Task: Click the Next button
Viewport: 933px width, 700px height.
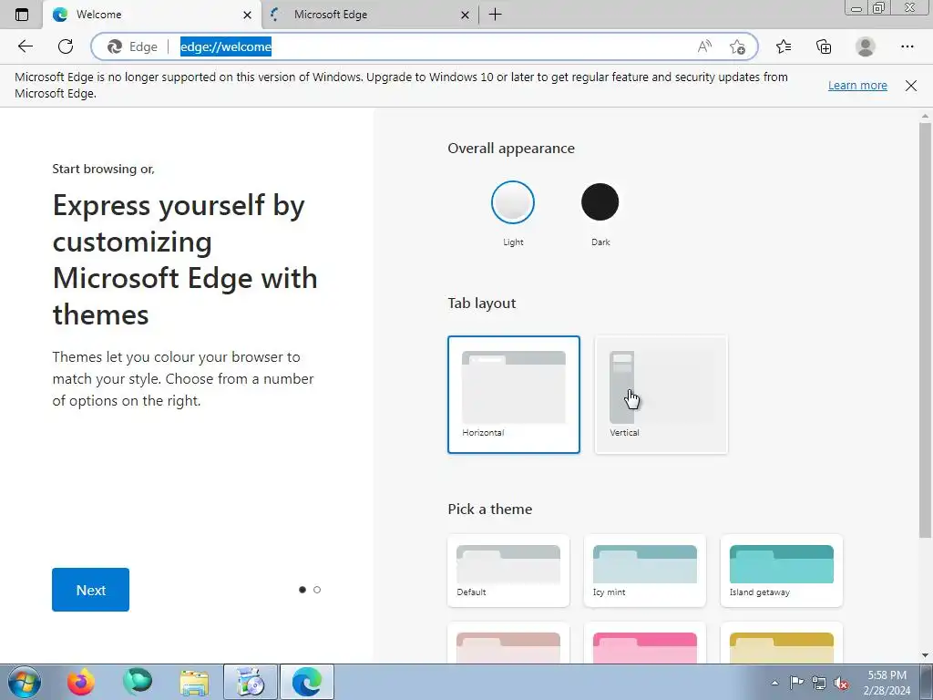Action: [x=90, y=590]
